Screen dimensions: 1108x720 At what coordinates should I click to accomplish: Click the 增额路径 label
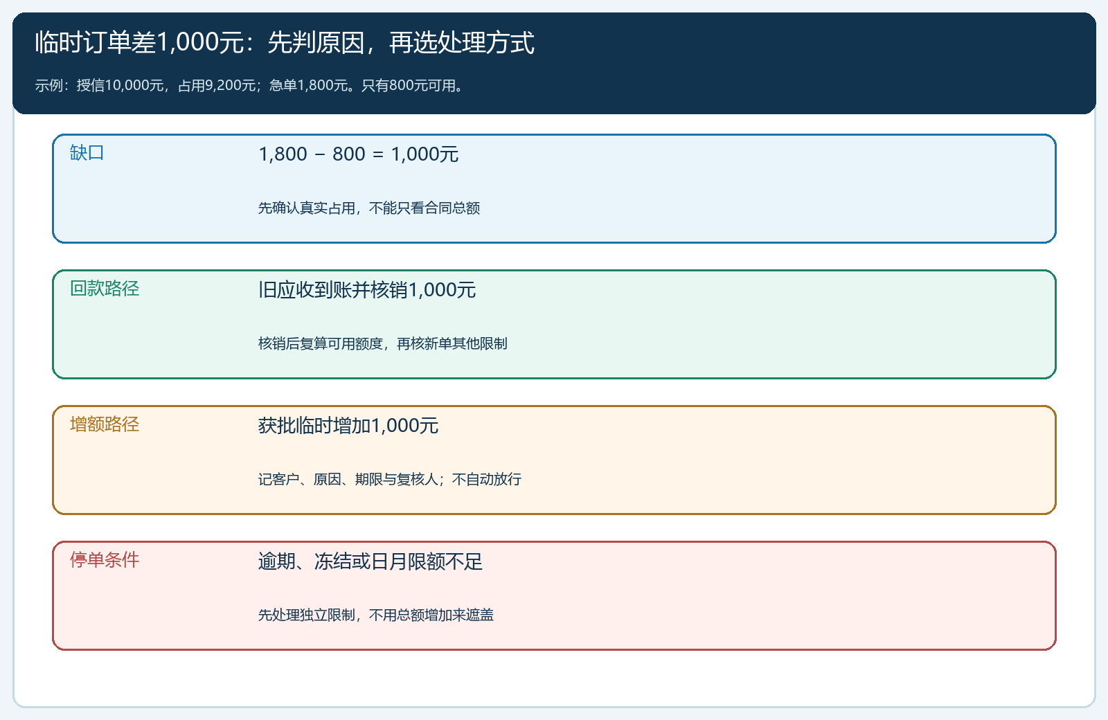point(105,424)
